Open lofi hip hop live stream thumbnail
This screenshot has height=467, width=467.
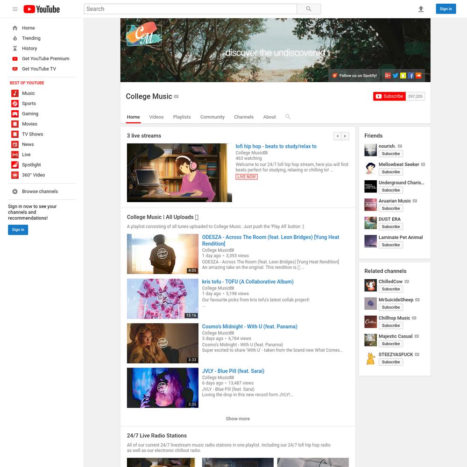point(179,173)
